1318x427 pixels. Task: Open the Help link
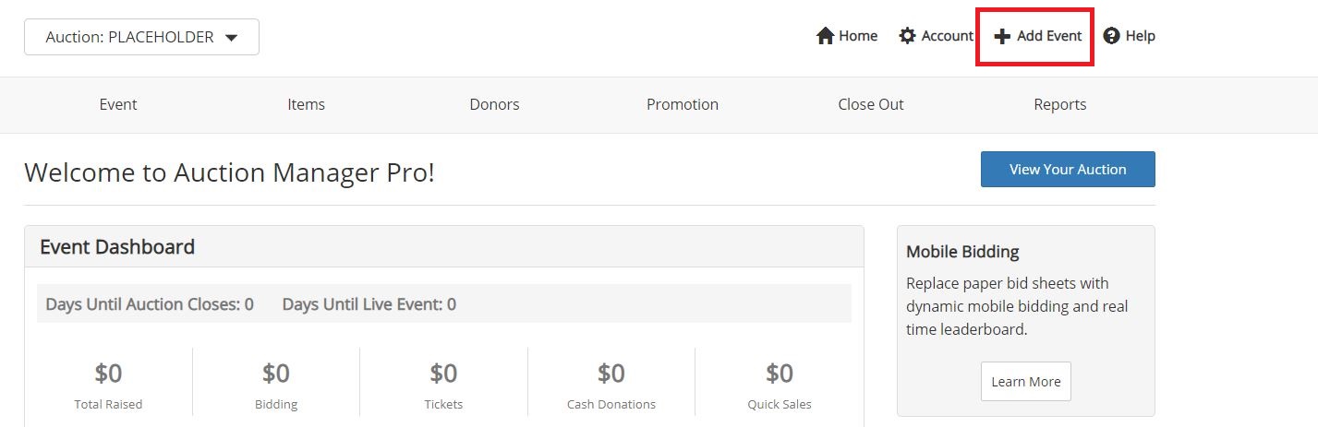tap(1141, 36)
